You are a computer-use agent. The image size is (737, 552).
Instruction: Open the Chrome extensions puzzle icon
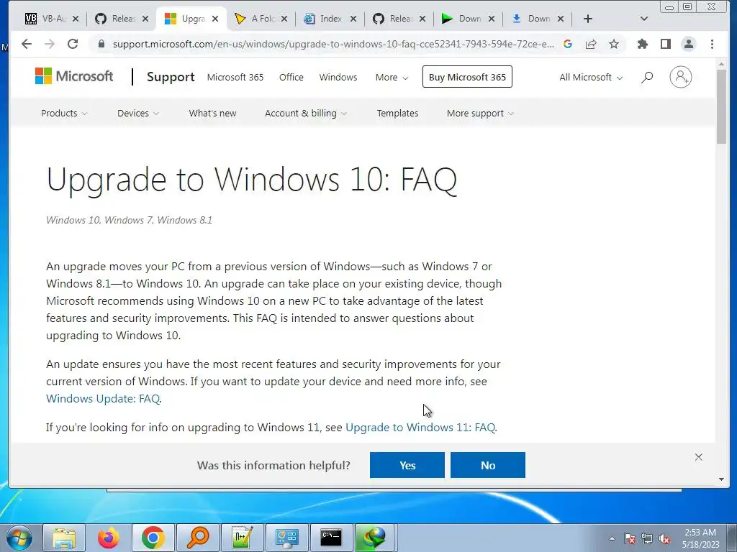click(x=643, y=44)
